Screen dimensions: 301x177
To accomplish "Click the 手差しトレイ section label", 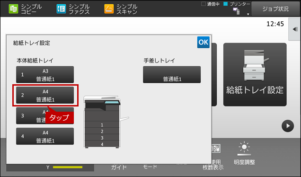I will (159, 61).
